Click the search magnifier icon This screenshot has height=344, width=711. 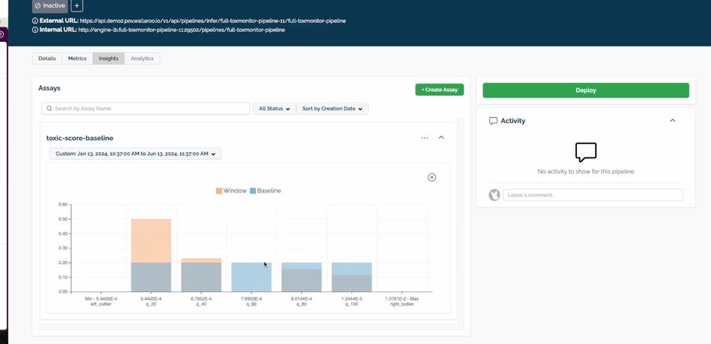tap(50, 109)
